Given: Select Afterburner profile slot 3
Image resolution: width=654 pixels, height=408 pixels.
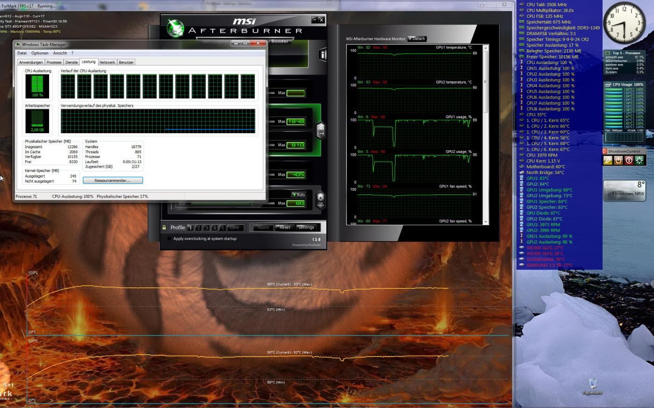Looking at the screenshot, I should (206, 228).
